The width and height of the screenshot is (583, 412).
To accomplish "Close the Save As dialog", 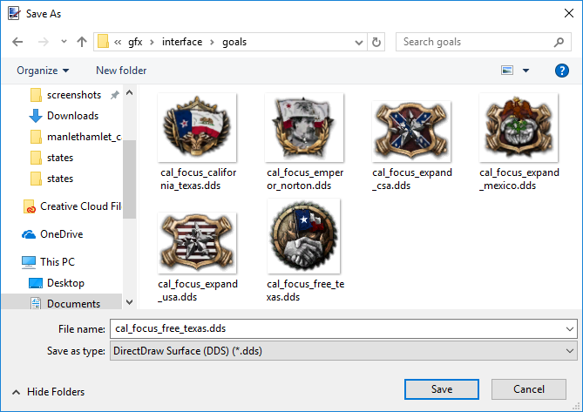I will coord(568,13).
